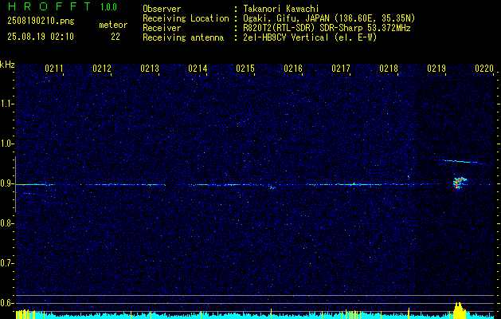The height and width of the screenshot is (319, 501).
Task: Select the observer name Takanori Kawachi
Action: click(x=281, y=9)
